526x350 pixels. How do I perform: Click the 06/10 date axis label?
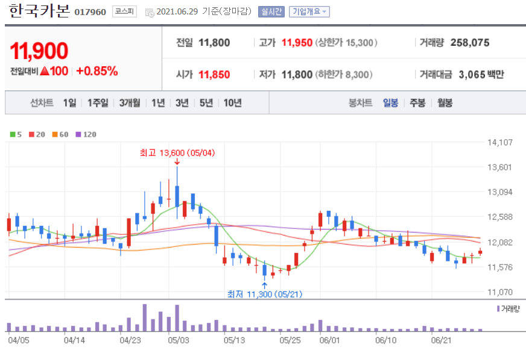coord(386,340)
